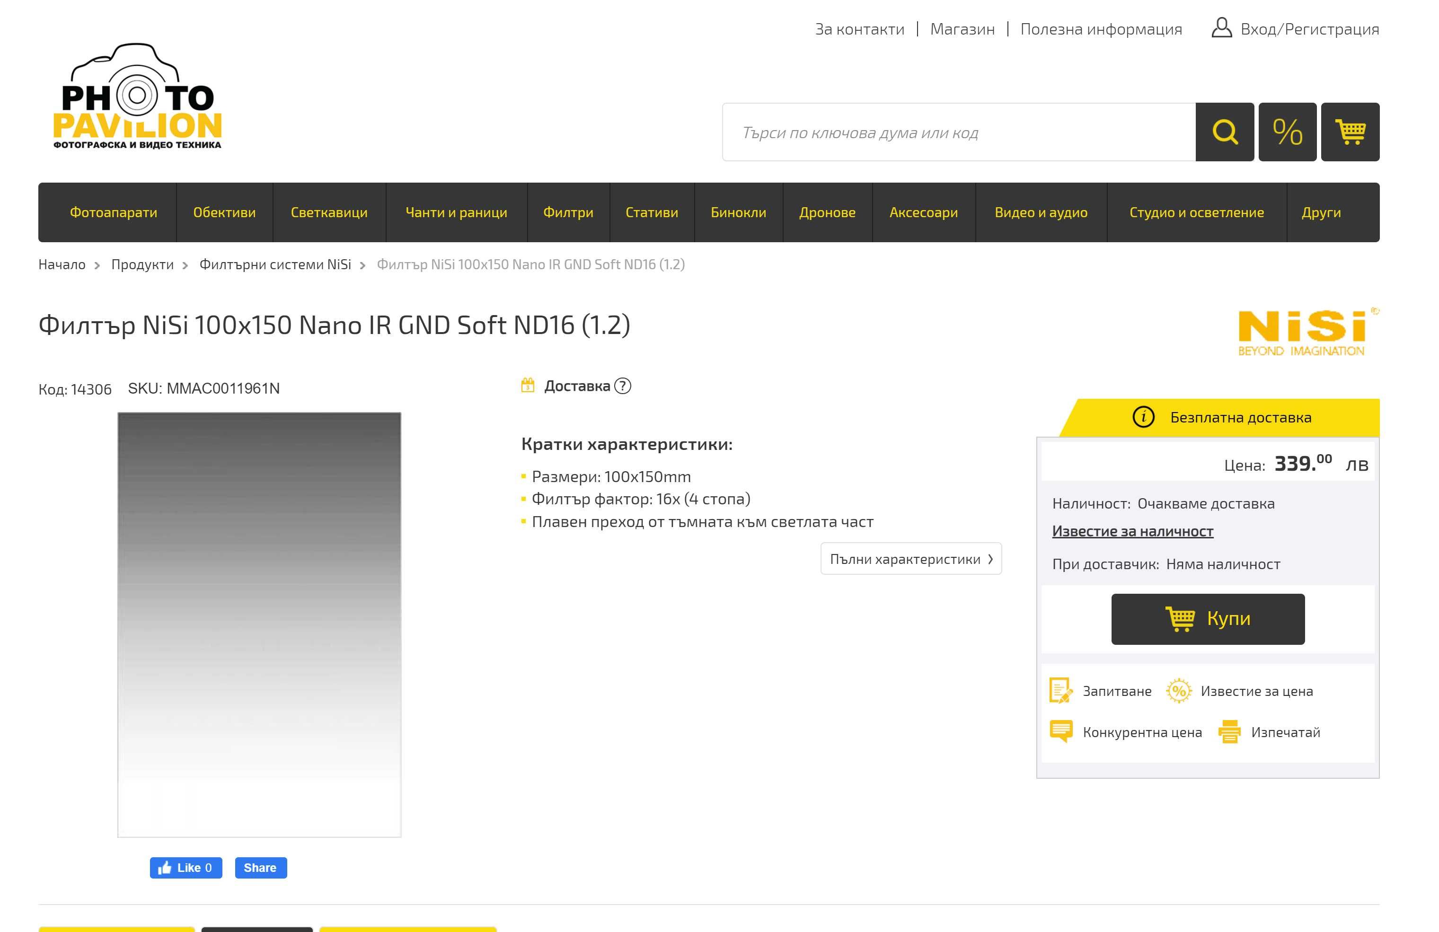Go to Начало breadcrumb

(x=62, y=264)
